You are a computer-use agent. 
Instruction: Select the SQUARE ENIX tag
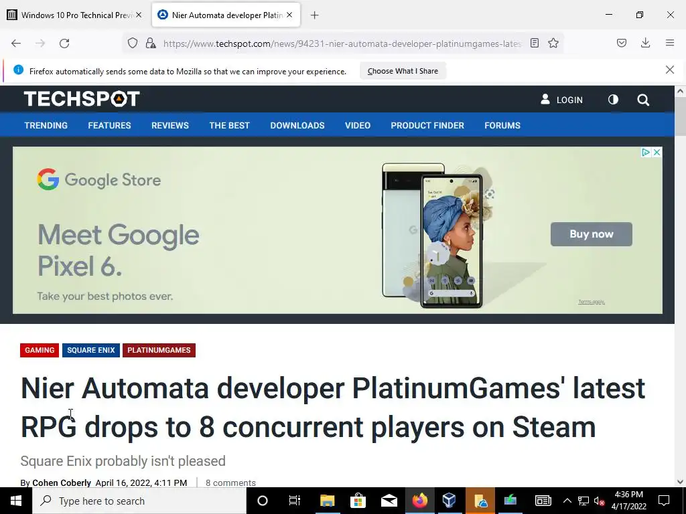click(91, 350)
